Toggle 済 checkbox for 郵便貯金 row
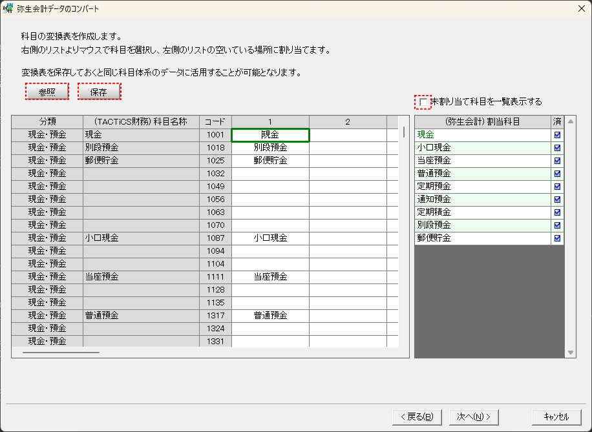This screenshot has height=432, width=592. tap(557, 238)
